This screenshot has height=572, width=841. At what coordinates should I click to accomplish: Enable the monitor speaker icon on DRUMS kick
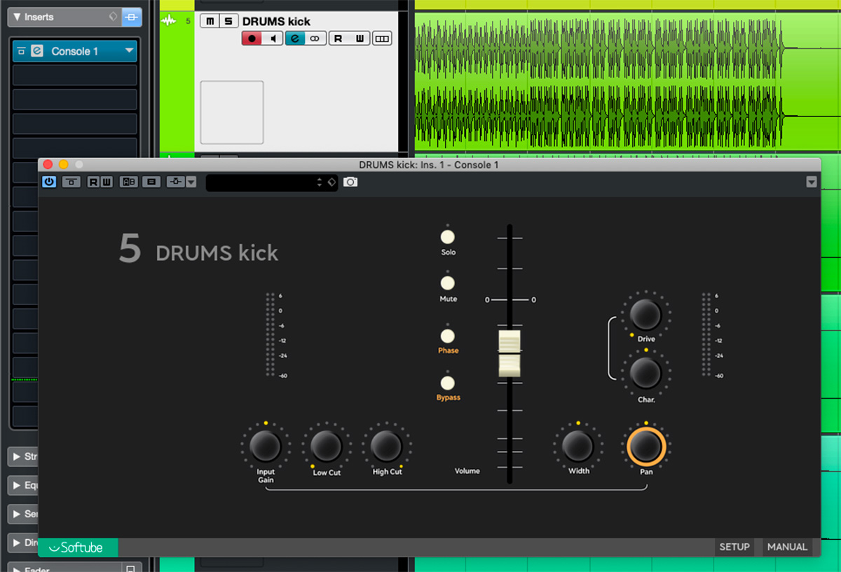tap(273, 39)
